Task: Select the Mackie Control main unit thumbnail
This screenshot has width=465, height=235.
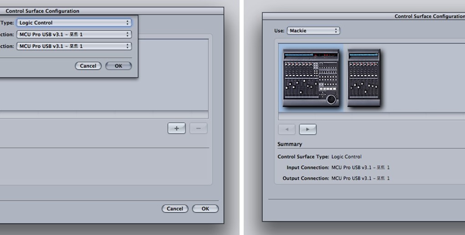Action: click(x=311, y=78)
